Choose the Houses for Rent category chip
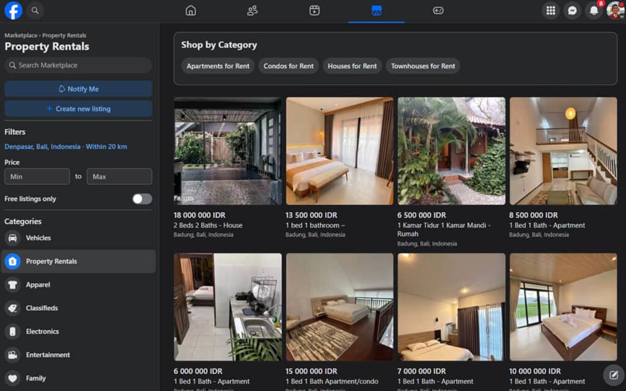 [352, 66]
